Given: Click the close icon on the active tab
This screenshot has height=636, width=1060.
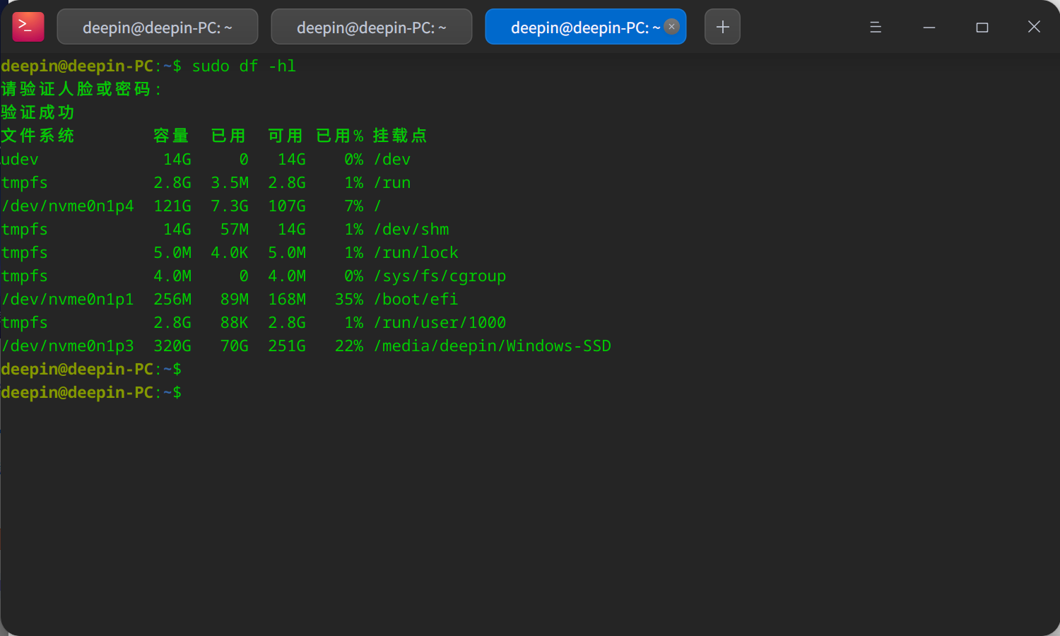Looking at the screenshot, I should (x=671, y=26).
